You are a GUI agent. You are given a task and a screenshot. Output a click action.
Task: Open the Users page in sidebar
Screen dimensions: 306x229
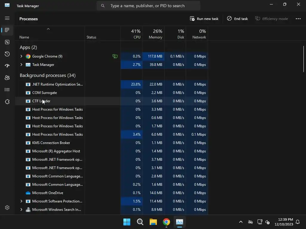(7, 78)
